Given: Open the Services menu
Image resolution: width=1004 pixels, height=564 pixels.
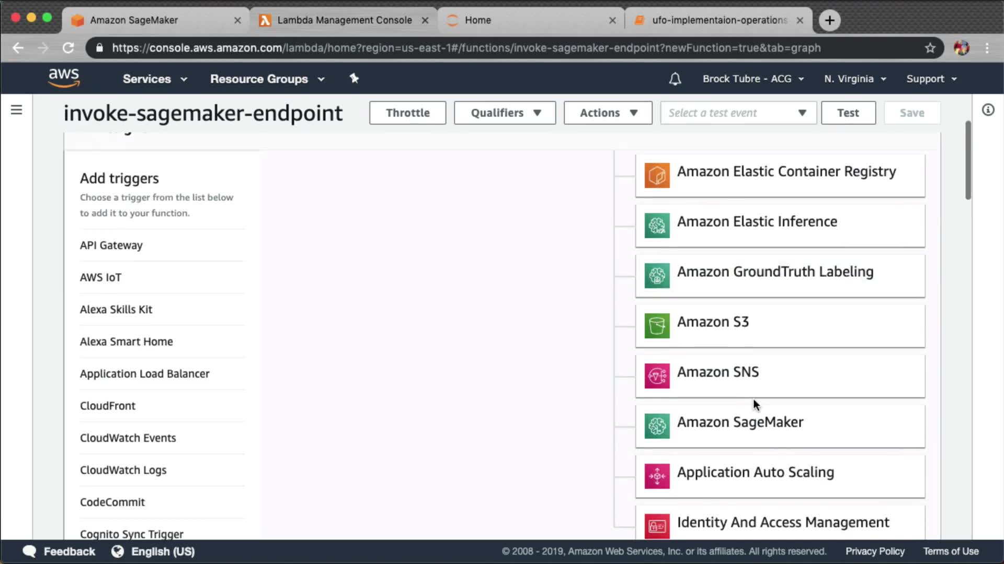Looking at the screenshot, I should click(154, 79).
